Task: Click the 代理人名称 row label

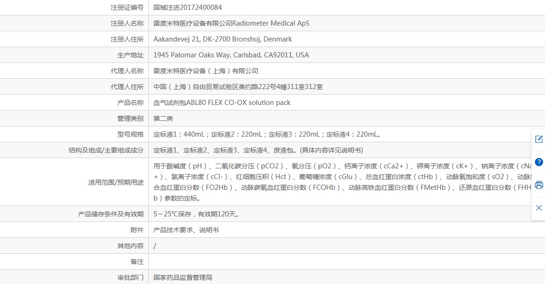Action: click(x=127, y=71)
